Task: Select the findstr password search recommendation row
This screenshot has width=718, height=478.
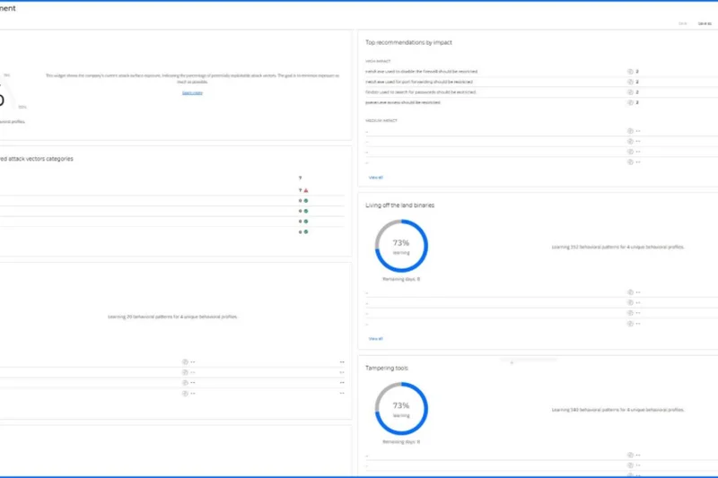Action: (421, 91)
